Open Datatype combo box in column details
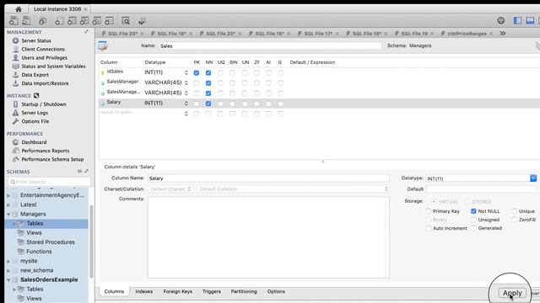 [533, 178]
